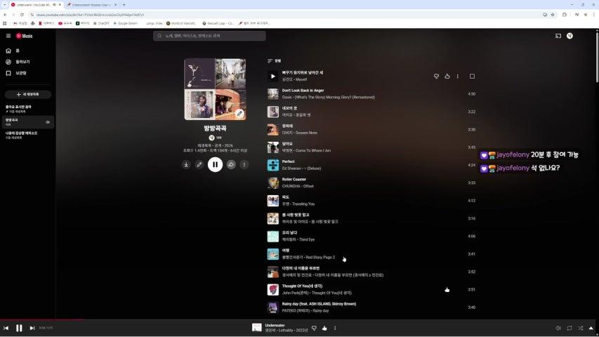Image resolution: width=599 pixels, height=337 pixels.
Task: Skip to next track in player bar
Action: 32,328
